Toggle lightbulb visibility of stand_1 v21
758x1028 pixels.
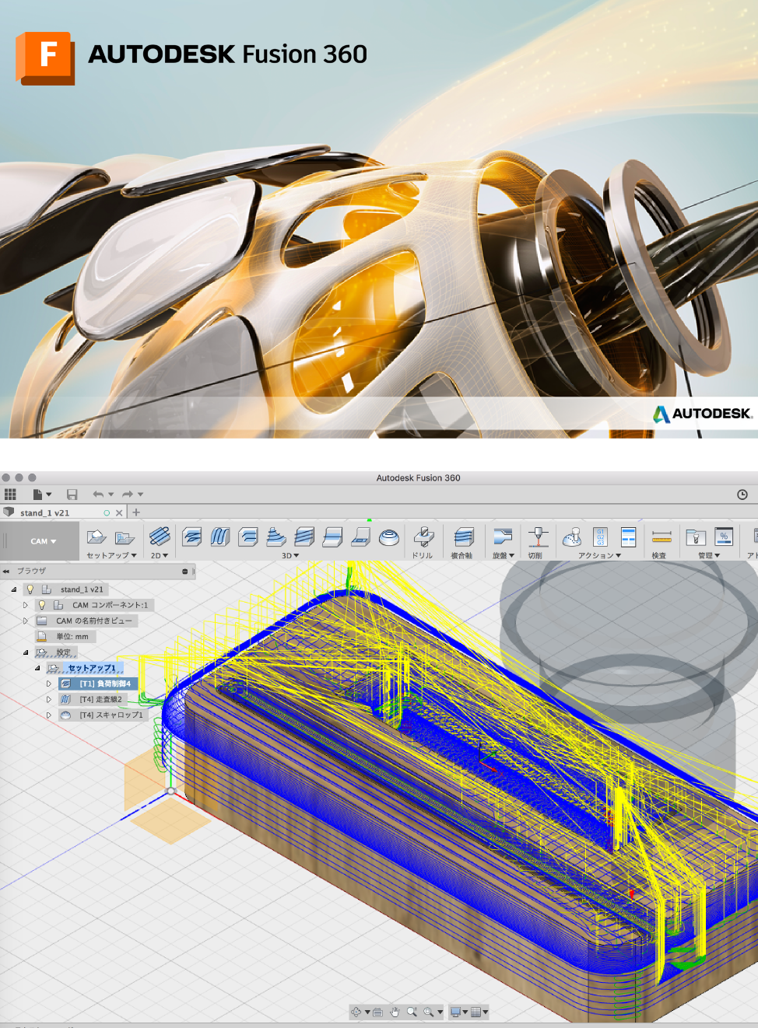click(x=30, y=589)
